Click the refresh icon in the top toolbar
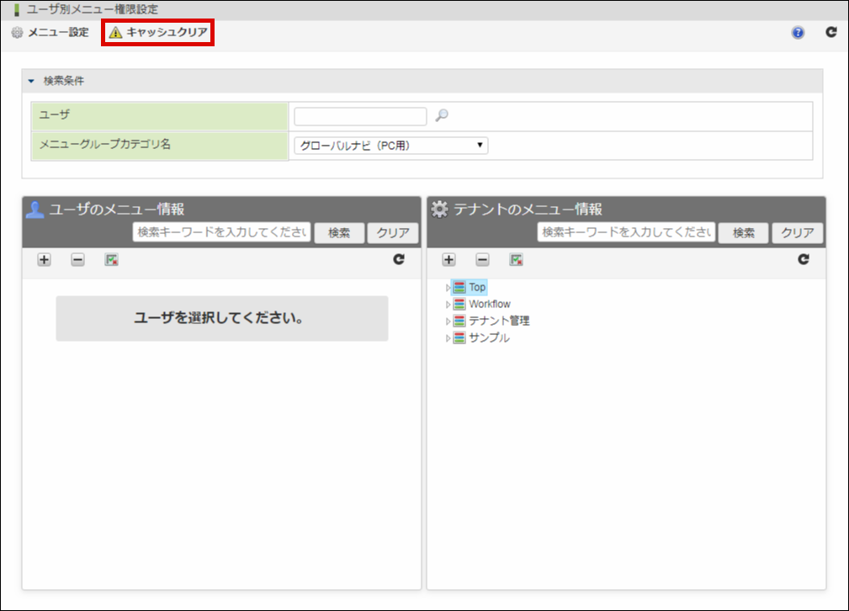The height and width of the screenshot is (611, 849). pyautogui.click(x=830, y=32)
